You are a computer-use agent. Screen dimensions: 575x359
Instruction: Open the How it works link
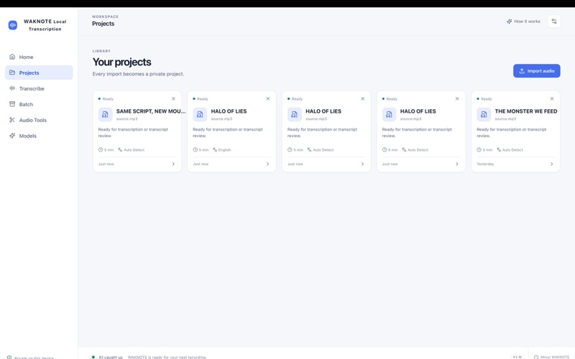coord(523,22)
